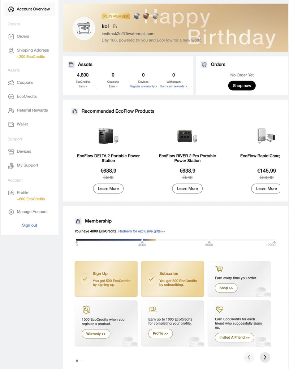Click the +800 EcoCredits text under Profile
289x369 pixels.
pos(31,199)
